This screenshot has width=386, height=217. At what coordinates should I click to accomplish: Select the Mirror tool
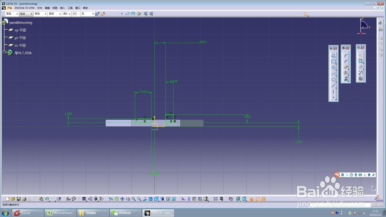(x=346, y=73)
